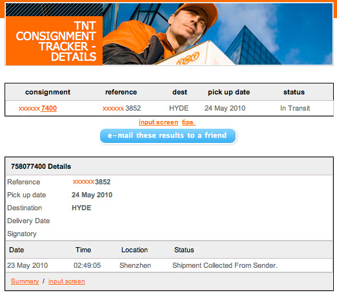Click the 'TNT Consignment Tracker - Details' title block
This screenshot has width=337, height=295.
(x=54, y=41)
